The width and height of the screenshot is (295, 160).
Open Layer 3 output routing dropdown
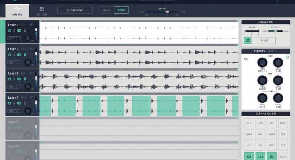14,87
